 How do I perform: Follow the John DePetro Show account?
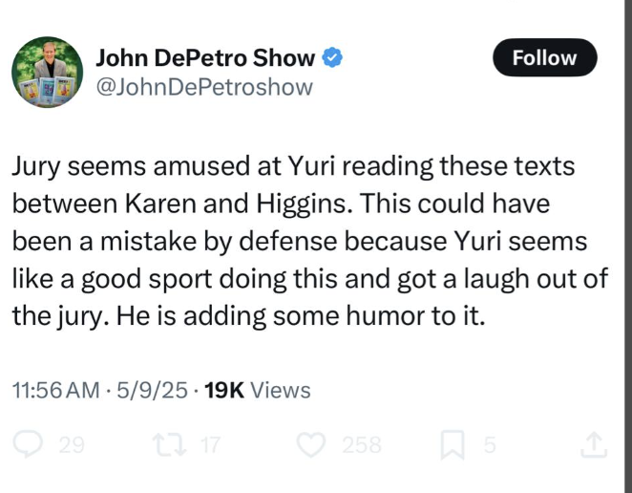point(544,58)
